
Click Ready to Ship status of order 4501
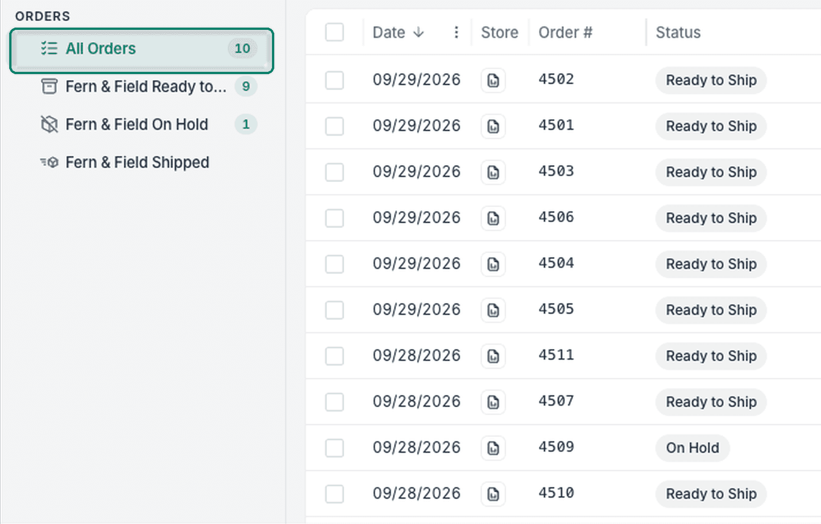tap(711, 126)
